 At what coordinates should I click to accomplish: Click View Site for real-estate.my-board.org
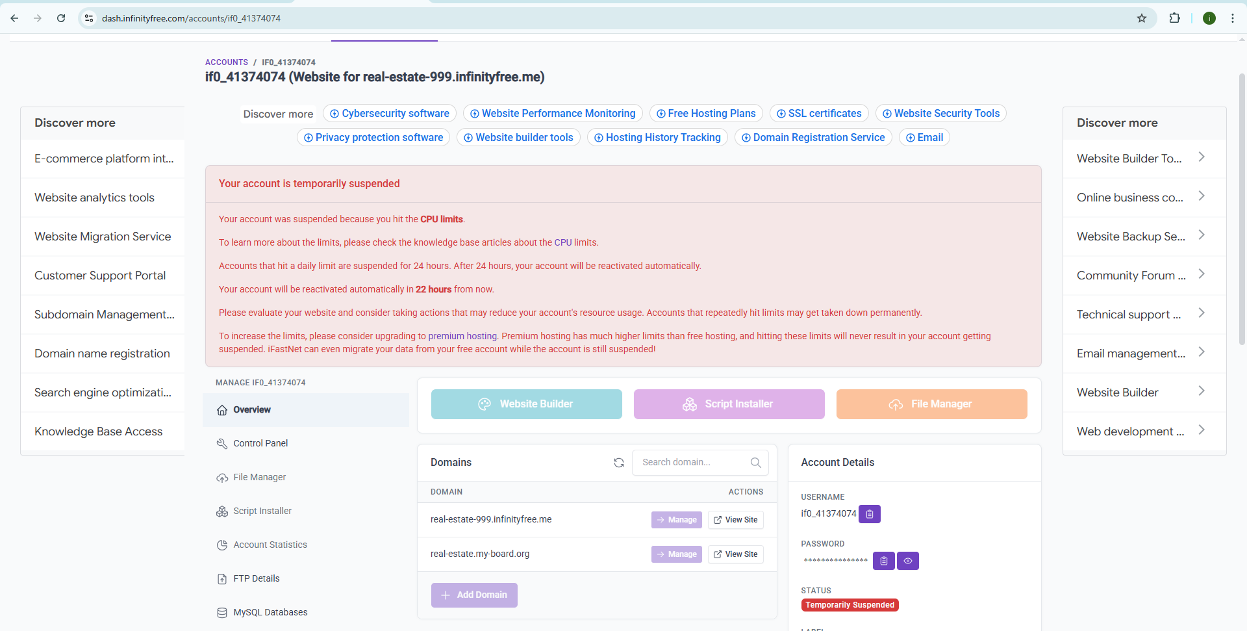[x=735, y=554]
